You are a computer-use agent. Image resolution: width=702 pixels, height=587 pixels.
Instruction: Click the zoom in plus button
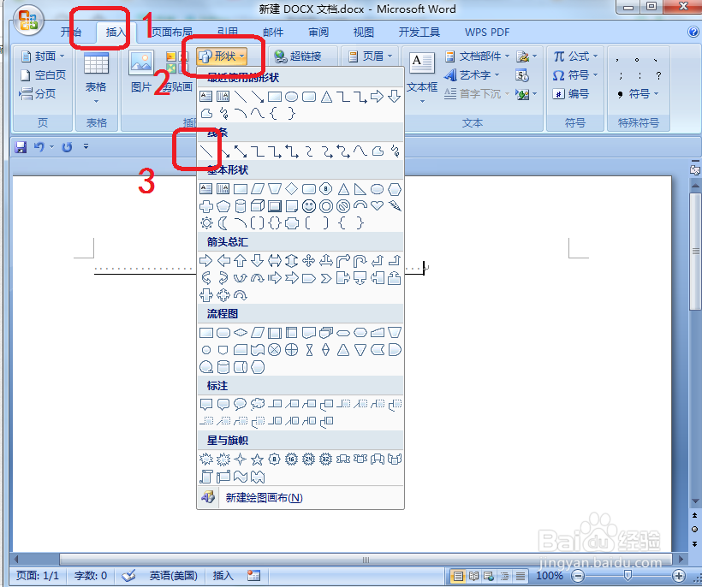[x=679, y=576]
